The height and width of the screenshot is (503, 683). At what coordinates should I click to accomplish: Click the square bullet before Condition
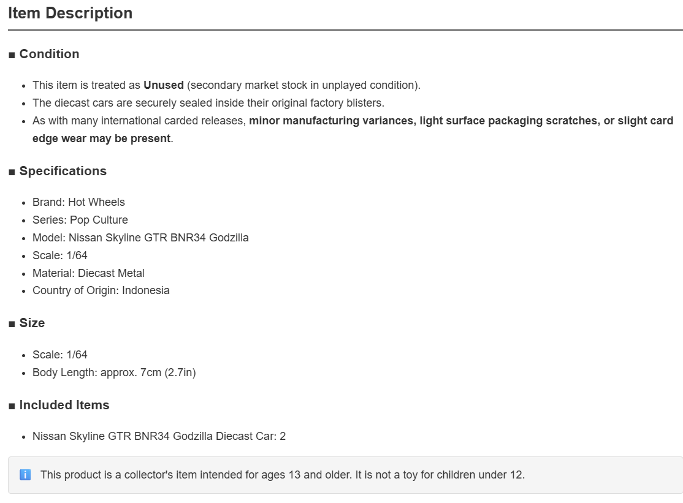(x=12, y=55)
